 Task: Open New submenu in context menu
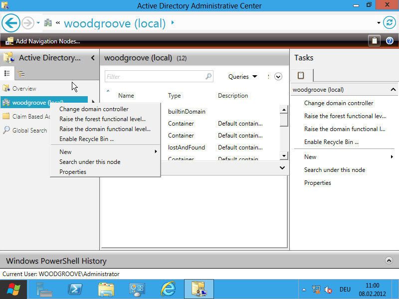(x=105, y=152)
